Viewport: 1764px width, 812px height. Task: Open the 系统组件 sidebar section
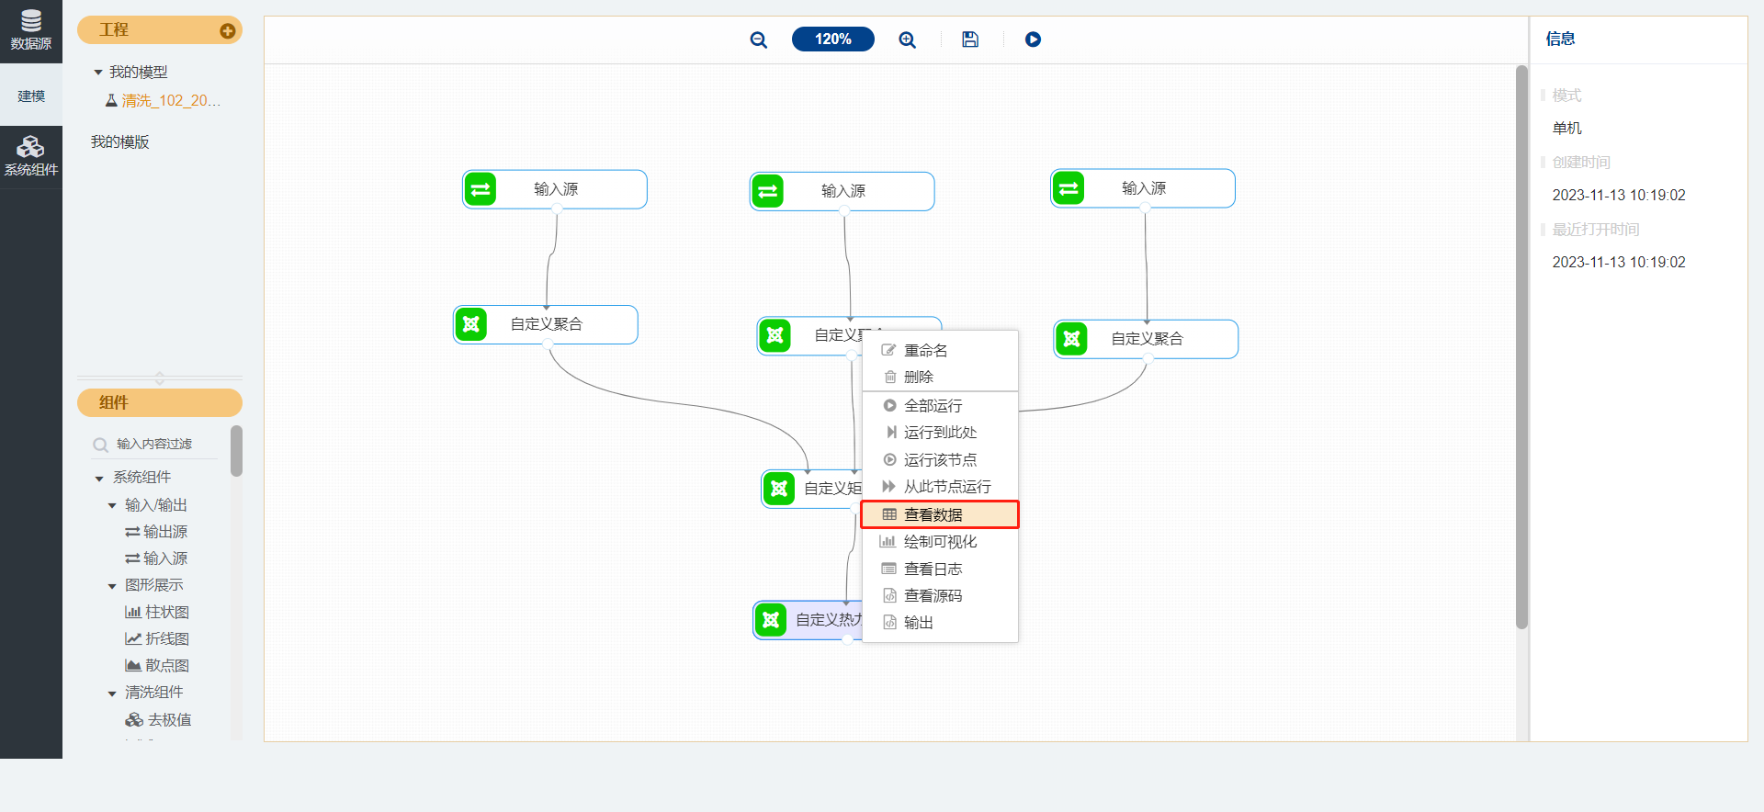31,157
